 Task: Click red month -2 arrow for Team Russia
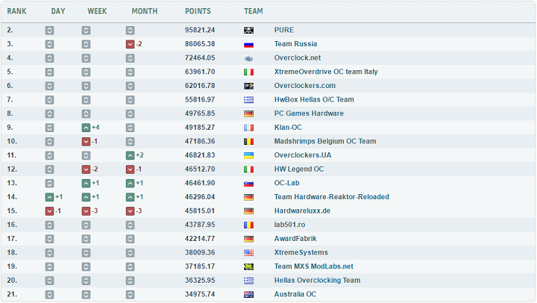pyautogui.click(x=131, y=45)
